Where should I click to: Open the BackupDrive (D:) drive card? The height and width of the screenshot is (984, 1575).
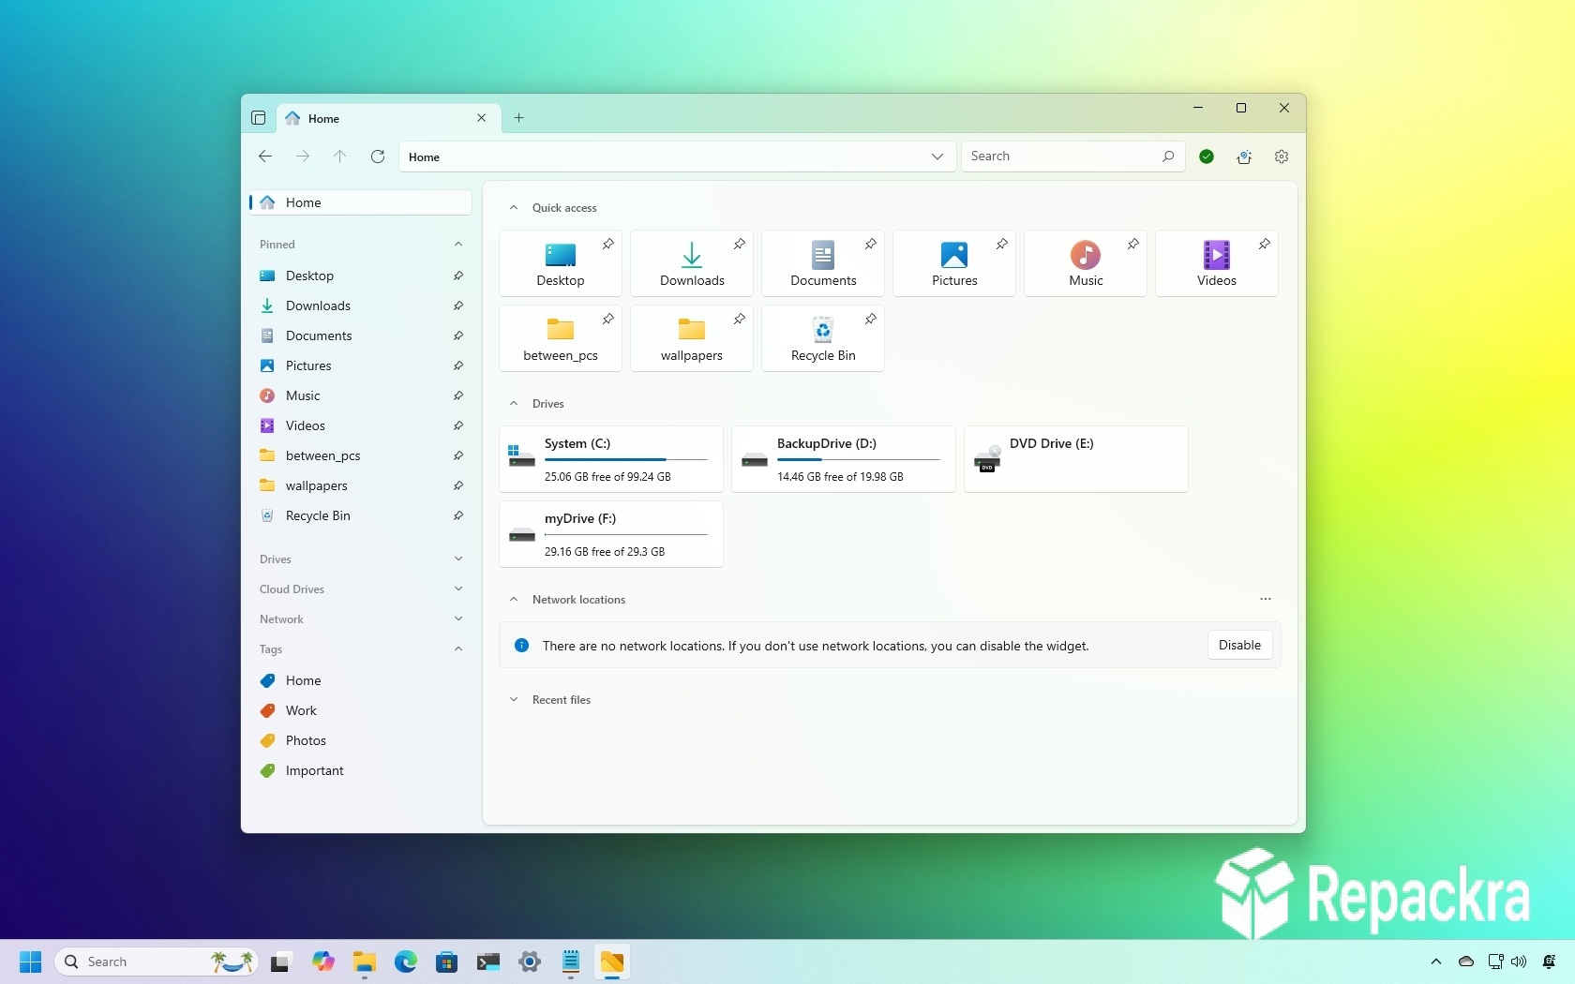click(844, 459)
